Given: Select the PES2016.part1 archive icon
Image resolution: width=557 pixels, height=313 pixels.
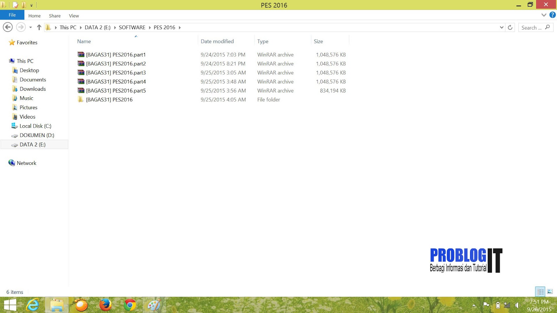Looking at the screenshot, I should click(81, 55).
